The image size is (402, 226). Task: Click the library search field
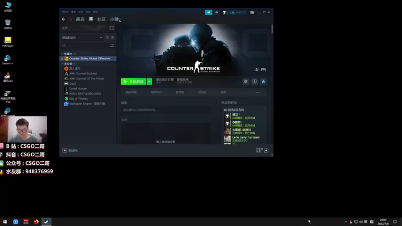pyautogui.click(x=85, y=46)
